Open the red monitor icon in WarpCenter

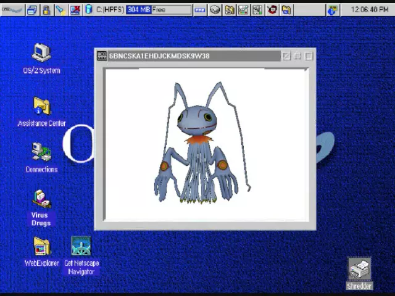(272, 10)
